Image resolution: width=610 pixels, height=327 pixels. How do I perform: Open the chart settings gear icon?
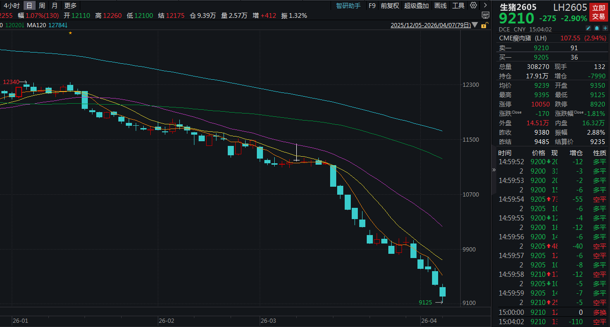pos(473,6)
